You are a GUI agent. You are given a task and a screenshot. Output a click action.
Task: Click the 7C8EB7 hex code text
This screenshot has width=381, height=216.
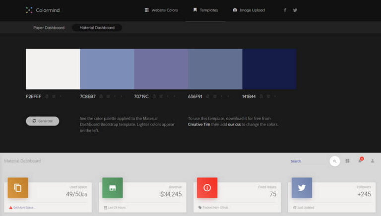click(x=88, y=96)
